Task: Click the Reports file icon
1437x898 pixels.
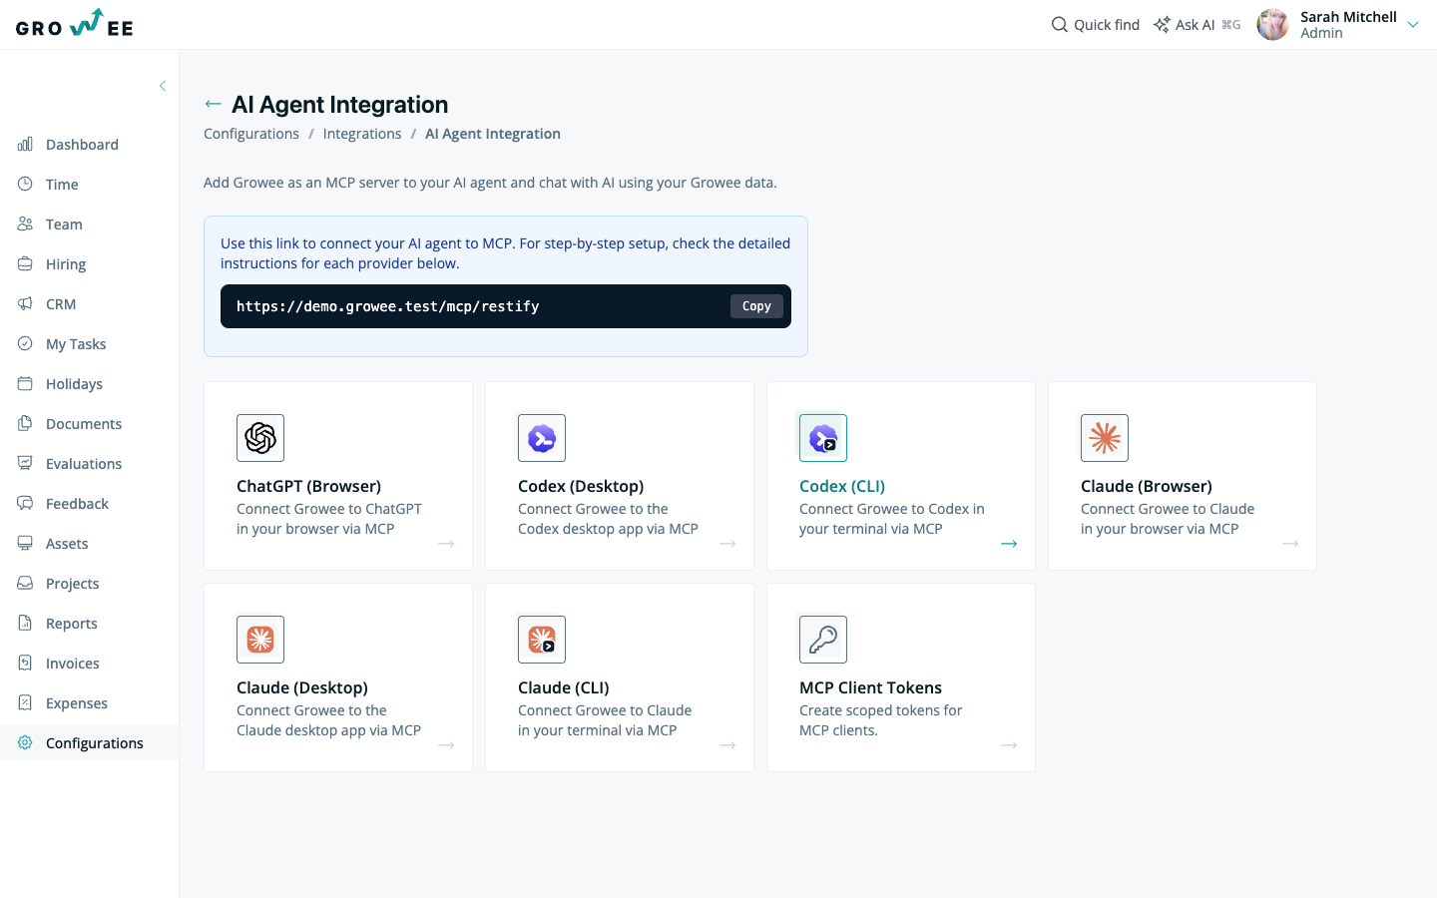Action: pos(25,624)
